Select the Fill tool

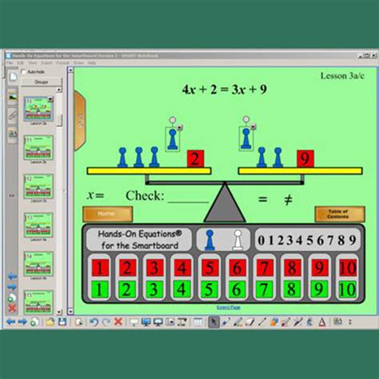(x=309, y=322)
